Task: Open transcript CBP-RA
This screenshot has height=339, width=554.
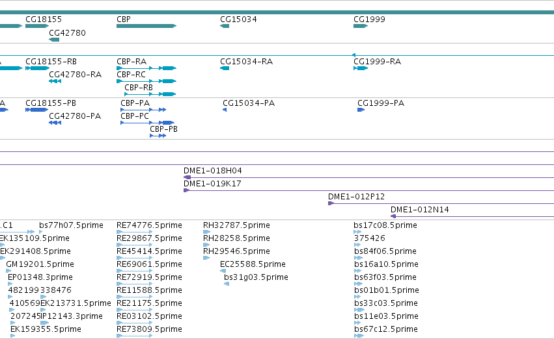Action: [132, 62]
